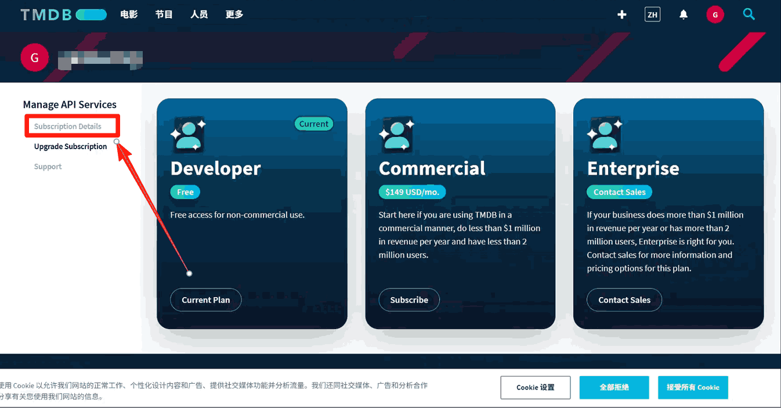Open the 电影 menu
The width and height of the screenshot is (781, 408).
click(x=129, y=15)
